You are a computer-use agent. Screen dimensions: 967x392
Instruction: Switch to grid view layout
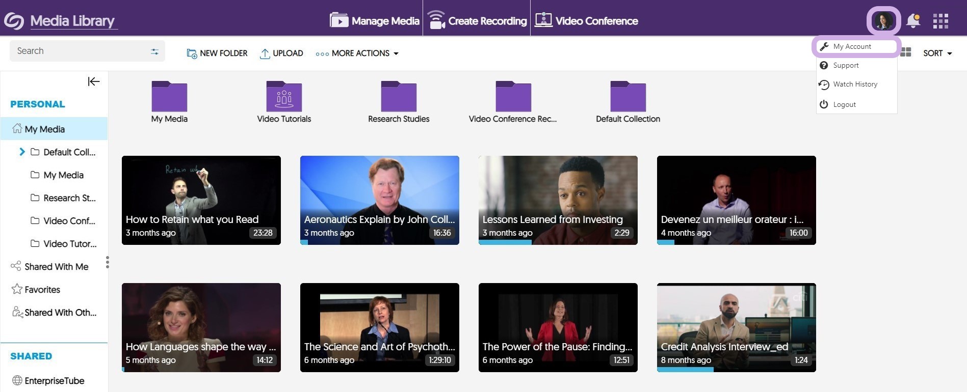(x=906, y=52)
